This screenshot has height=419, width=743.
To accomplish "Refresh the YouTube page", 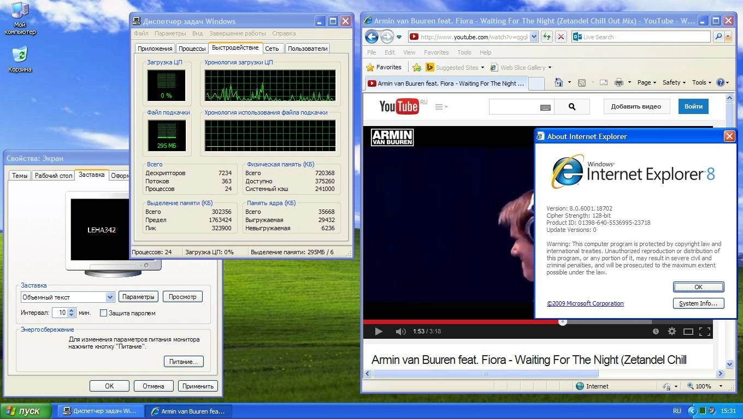I will tap(547, 37).
